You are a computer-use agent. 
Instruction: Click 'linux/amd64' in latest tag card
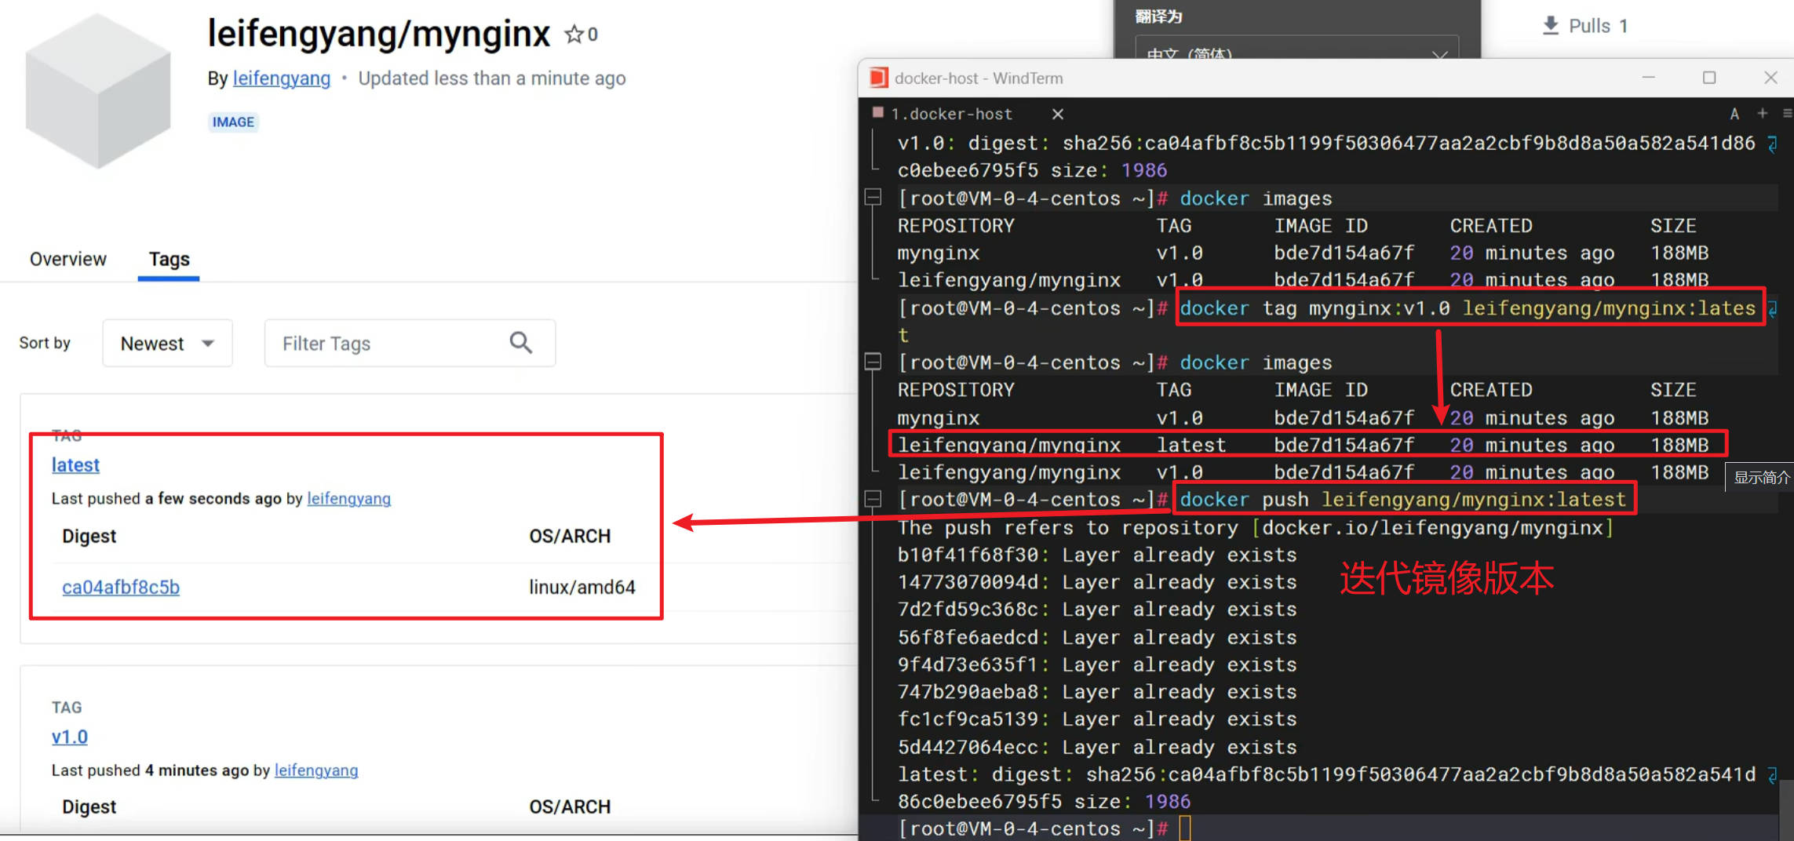click(x=582, y=587)
